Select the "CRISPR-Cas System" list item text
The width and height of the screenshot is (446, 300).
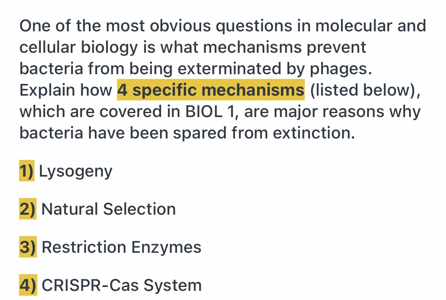coord(121,285)
